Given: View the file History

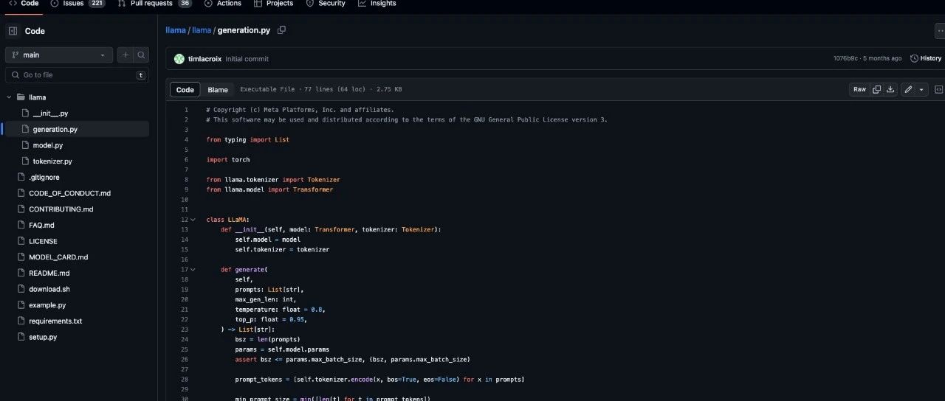Looking at the screenshot, I should [926, 58].
